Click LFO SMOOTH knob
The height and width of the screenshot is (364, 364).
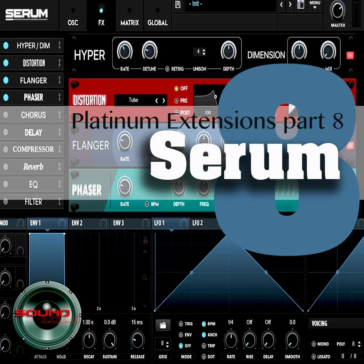coord(292,340)
